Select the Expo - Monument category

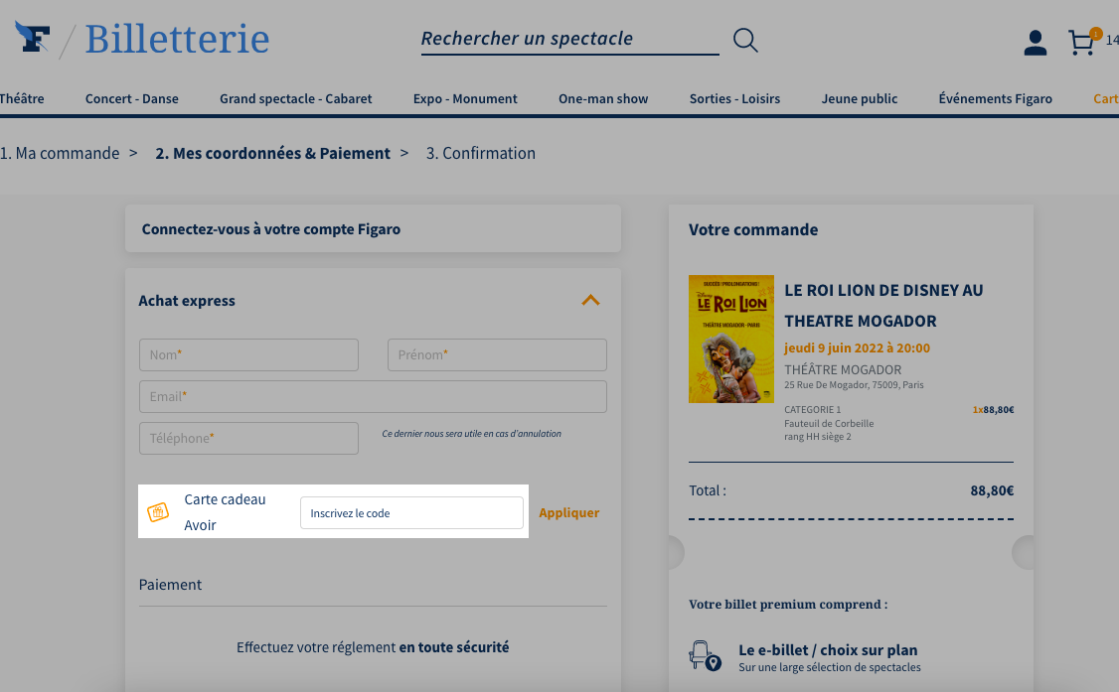(x=465, y=98)
